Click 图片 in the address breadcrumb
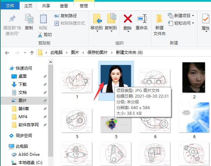The height and width of the screenshot is (166, 211). tap(75, 53)
